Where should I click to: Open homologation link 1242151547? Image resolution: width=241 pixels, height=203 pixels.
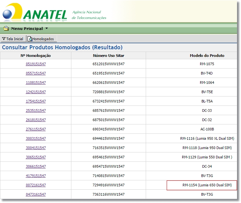click(36, 92)
